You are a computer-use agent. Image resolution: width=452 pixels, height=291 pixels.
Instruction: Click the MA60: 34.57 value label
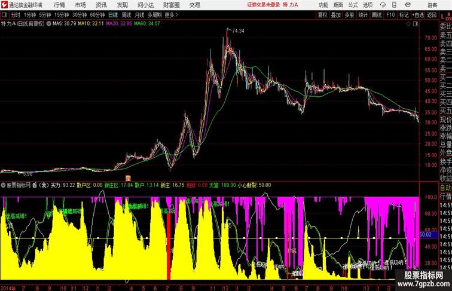tap(146, 24)
